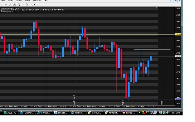Select the horizontal line drawing tool

6,5
